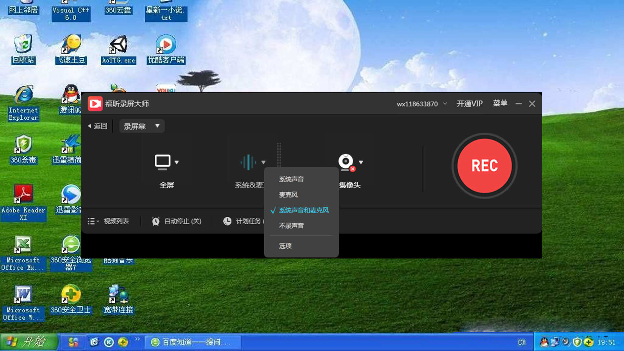
Task: Close the recorder window
Action: [532, 104]
